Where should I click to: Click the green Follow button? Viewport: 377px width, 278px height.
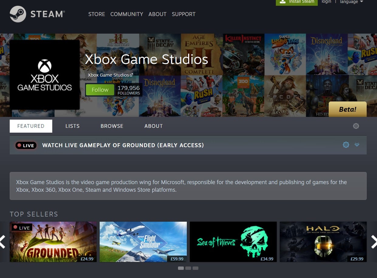100,90
